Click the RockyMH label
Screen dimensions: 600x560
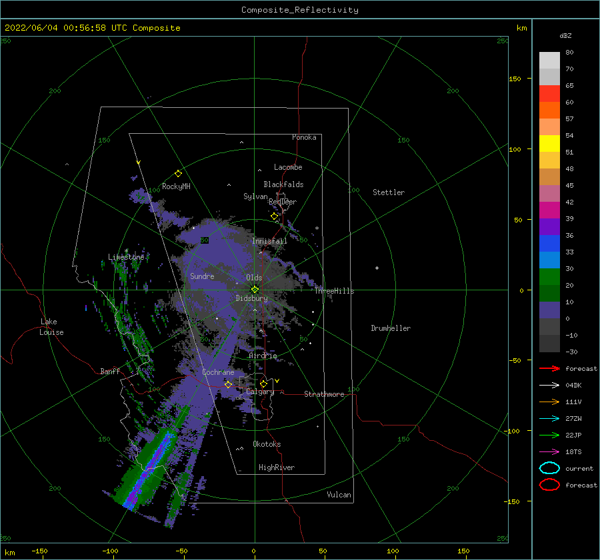tap(176, 186)
